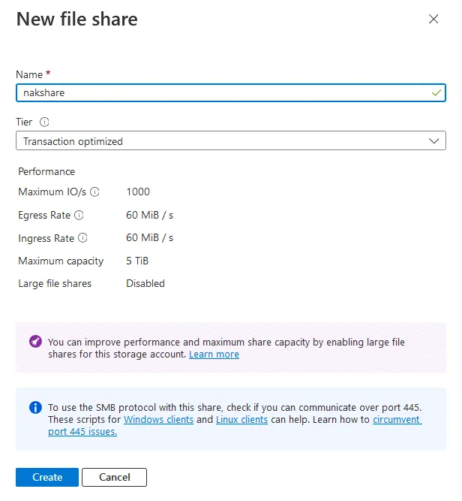Open the Learn more link
Viewport: 462px width, 501px height.
point(214,355)
